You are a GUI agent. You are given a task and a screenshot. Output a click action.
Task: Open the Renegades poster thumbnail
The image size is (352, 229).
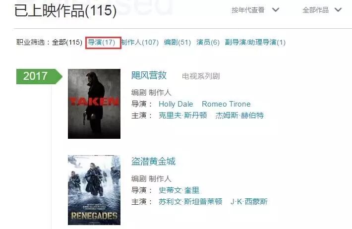[x=94, y=190]
